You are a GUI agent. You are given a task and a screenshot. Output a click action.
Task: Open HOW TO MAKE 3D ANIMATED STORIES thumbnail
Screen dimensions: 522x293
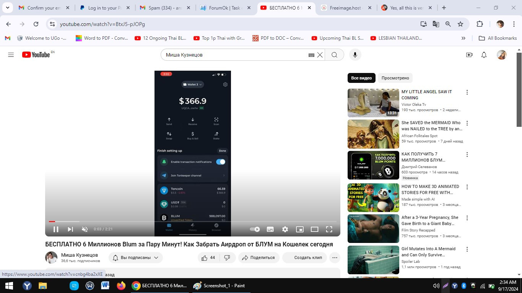373,197
